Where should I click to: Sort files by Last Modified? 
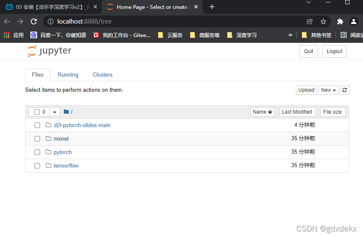[x=298, y=112]
